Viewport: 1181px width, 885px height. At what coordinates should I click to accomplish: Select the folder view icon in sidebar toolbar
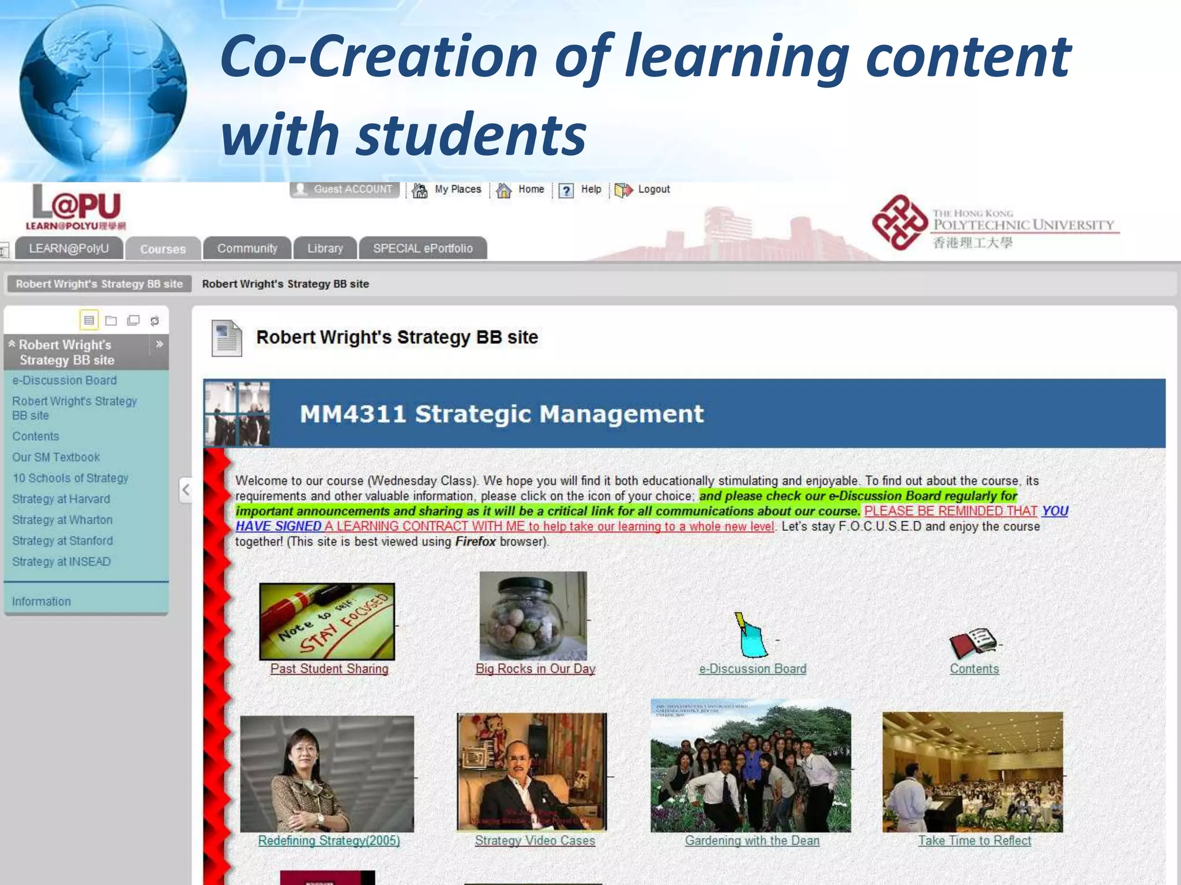[111, 320]
